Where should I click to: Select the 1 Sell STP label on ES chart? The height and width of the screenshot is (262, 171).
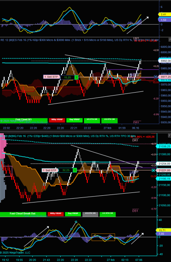pos(51,77)
